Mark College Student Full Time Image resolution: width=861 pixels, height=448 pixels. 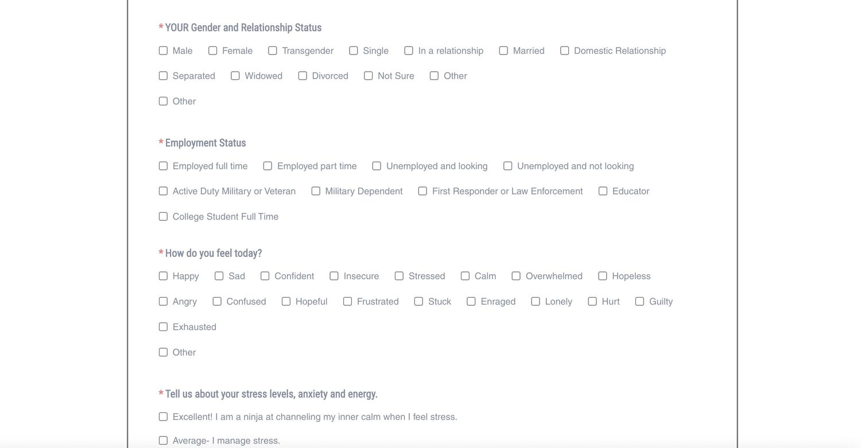click(163, 216)
